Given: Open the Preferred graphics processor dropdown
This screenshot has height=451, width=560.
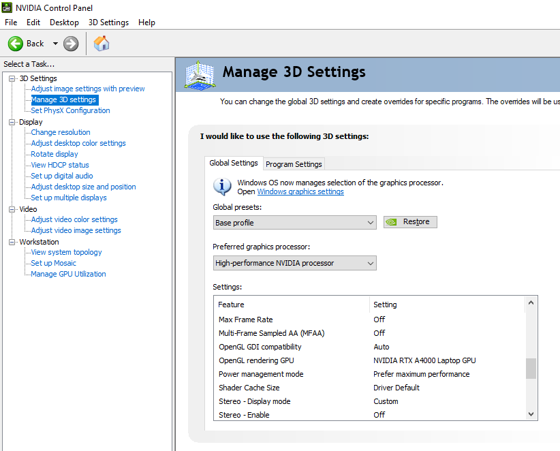Looking at the screenshot, I should pyautogui.click(x=371, y=263).
